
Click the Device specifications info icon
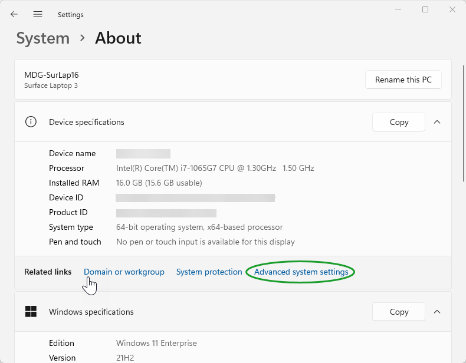coord(31,122)
